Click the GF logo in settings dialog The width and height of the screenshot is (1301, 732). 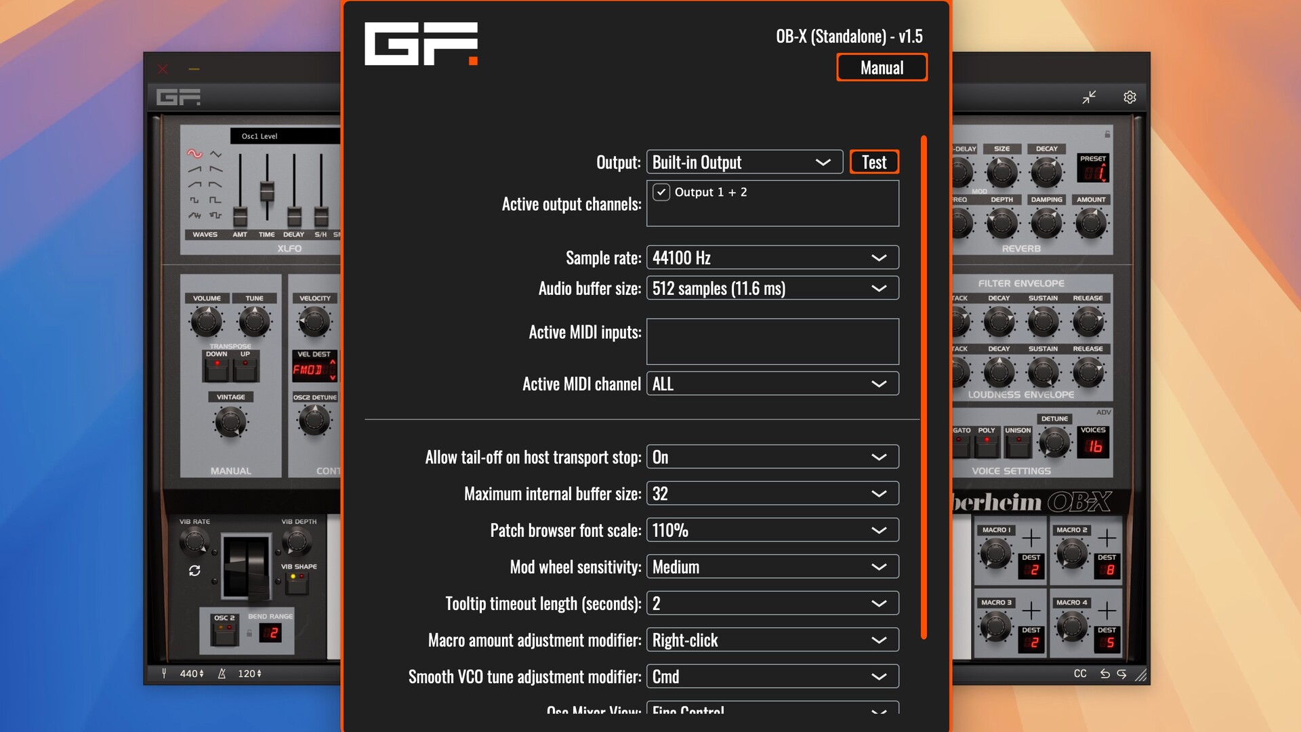[421, 43]
